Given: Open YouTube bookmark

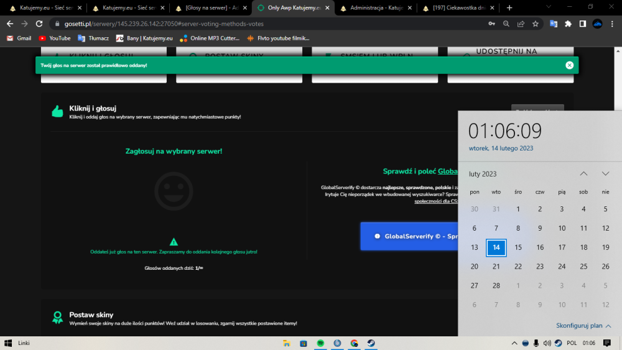Looking at the screenshot, I should pyautogui.click(x=55, y=38).
